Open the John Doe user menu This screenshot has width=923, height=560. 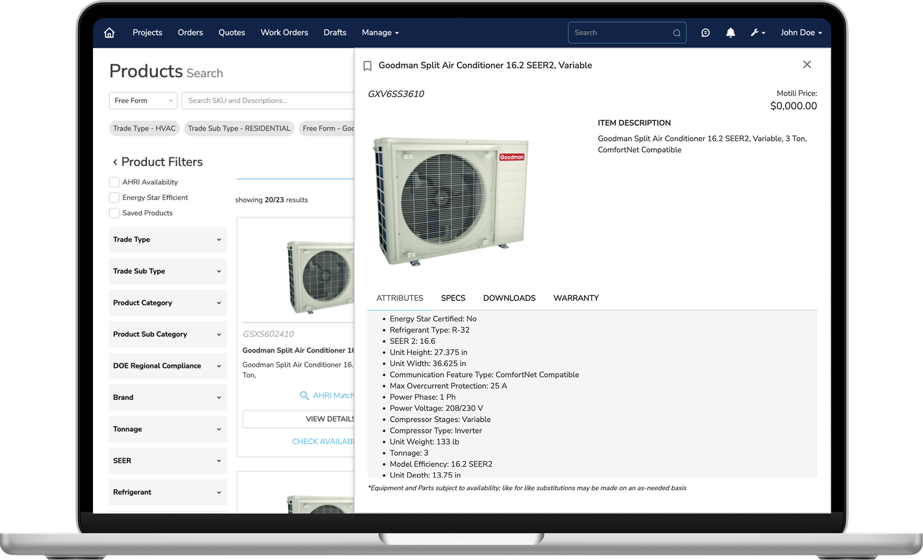[801, 33]
